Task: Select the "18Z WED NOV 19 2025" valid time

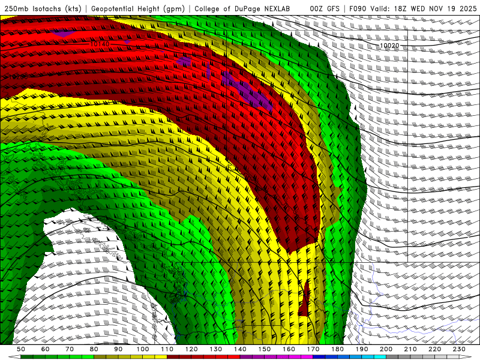Action: (435, 8)
